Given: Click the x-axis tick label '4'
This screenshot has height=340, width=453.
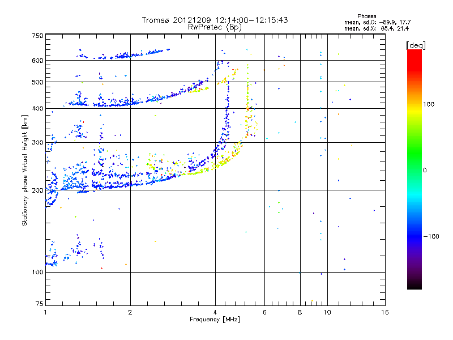Looking at the screenshot, I should (x=215, y=312).
